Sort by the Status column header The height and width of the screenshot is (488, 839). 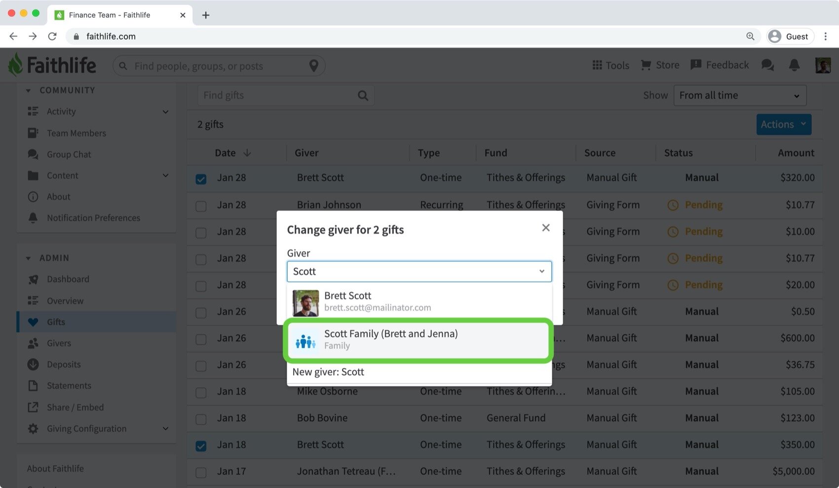click(x=678, y=153)
